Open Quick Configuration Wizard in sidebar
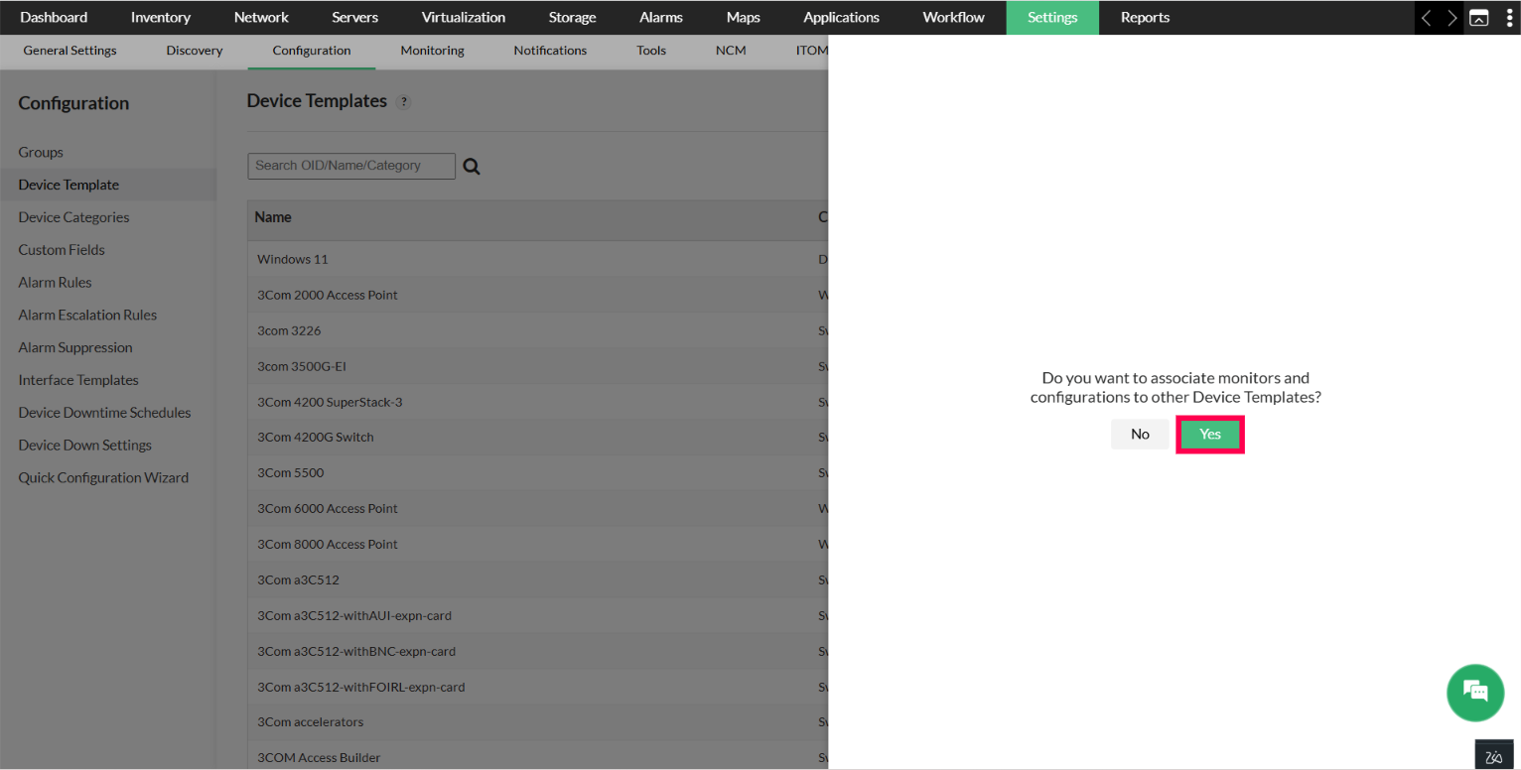The image size is (1521, 770). [103, 477]
